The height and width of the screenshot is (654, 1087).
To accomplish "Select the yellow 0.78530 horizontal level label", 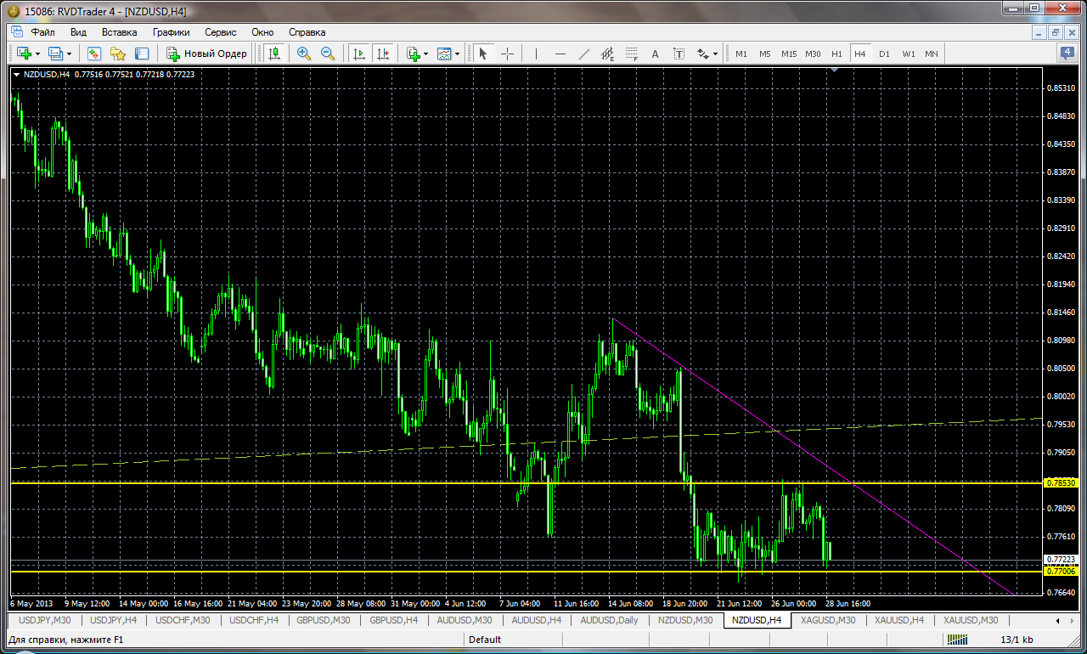I will [1062, 482].
